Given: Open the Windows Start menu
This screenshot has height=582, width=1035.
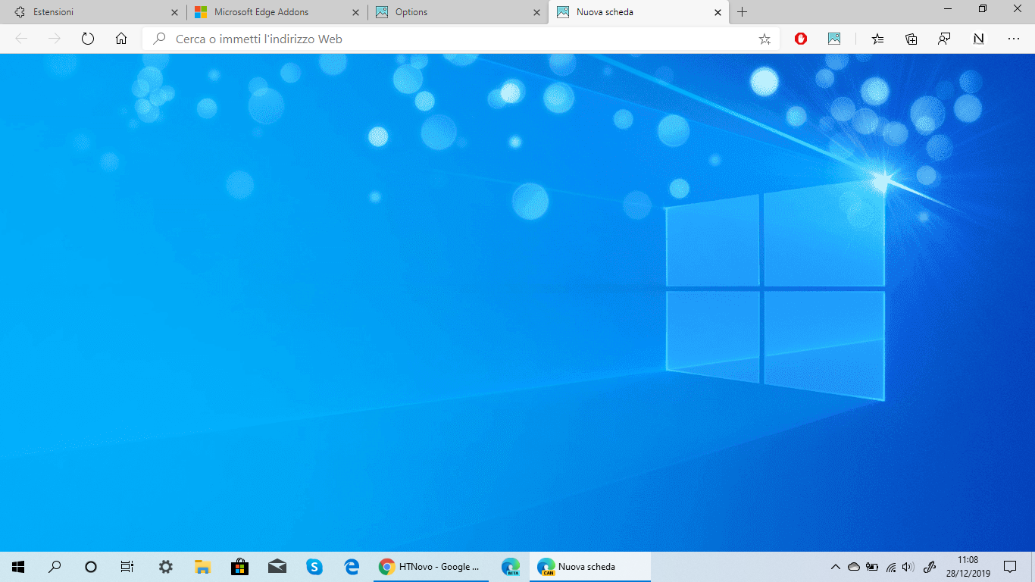Looking at the screenshot, I should [x=18, y=567].
